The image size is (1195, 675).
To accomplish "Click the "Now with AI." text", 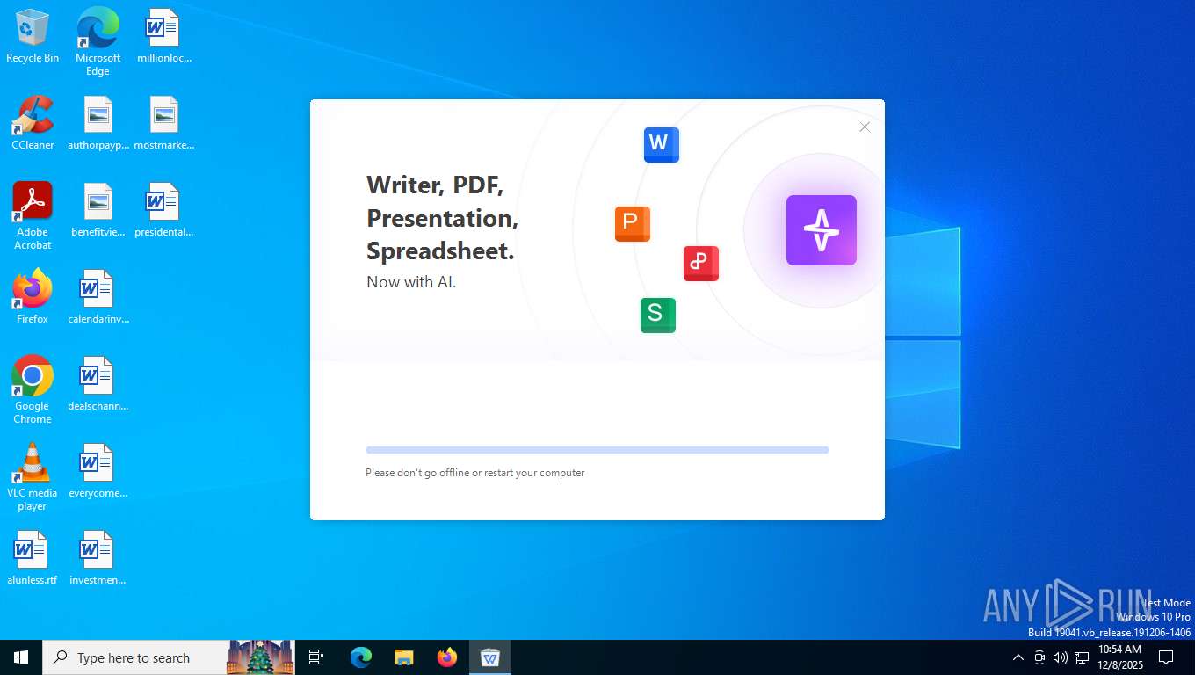I will pyautogui.click(x=411, y=282).
